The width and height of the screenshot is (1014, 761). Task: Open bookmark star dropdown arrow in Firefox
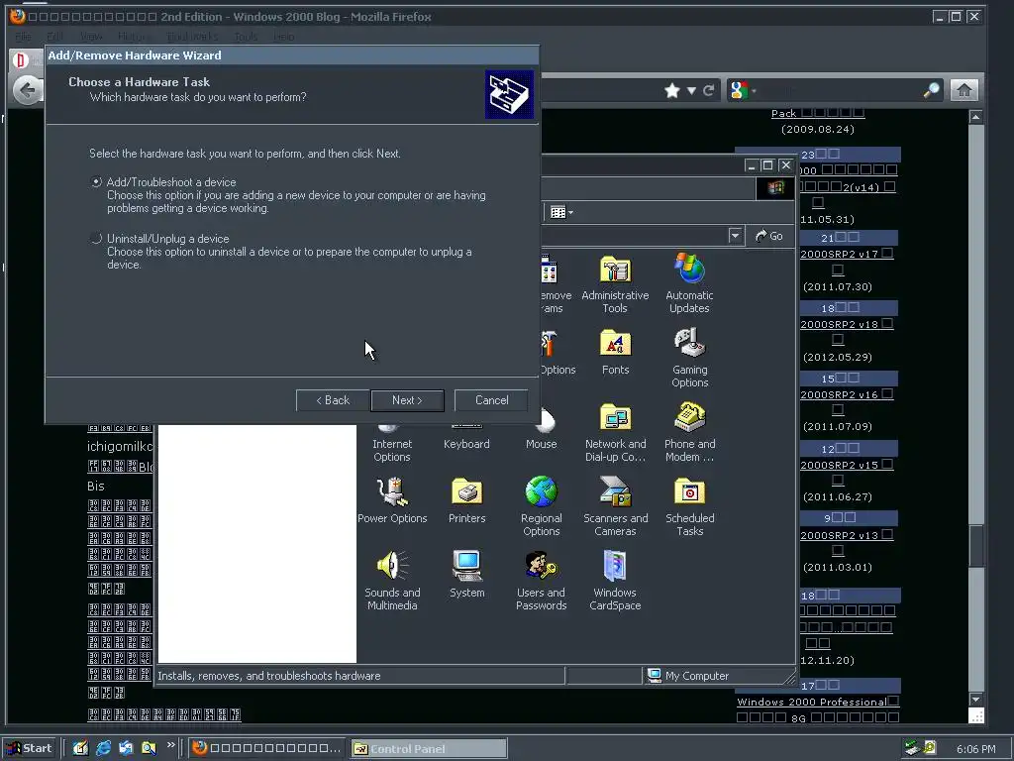(691, 90)
